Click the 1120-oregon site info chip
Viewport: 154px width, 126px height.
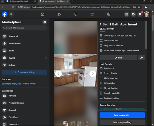(x=24, y=7)
